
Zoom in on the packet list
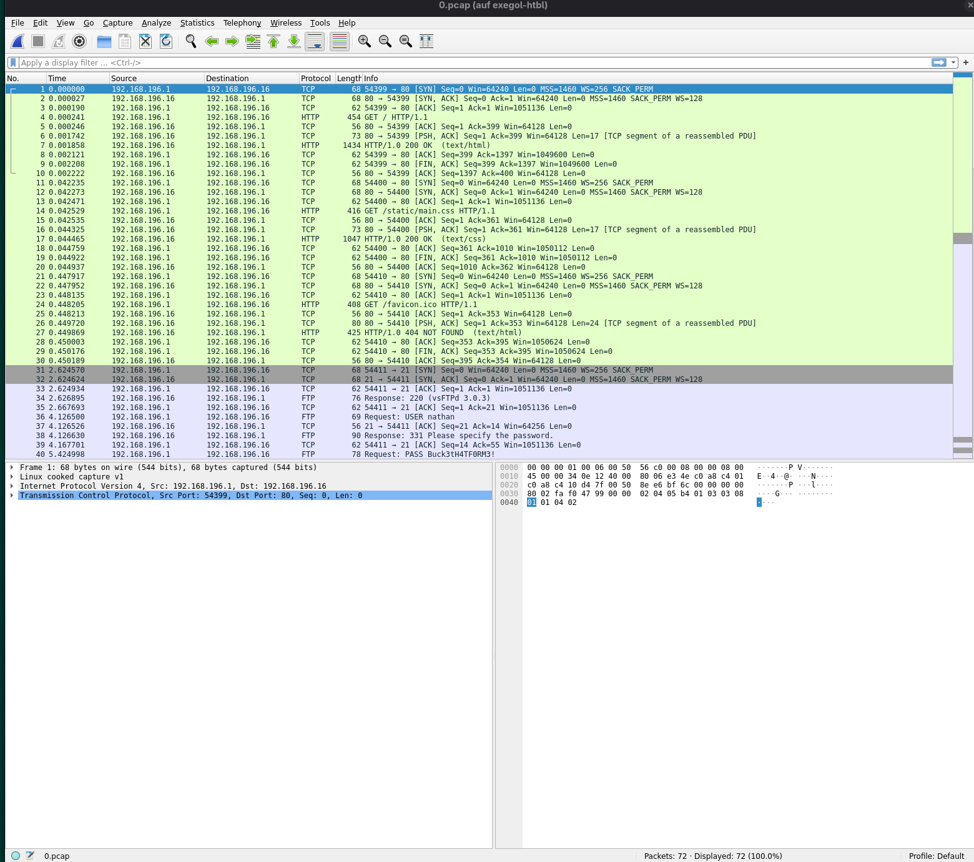tap(364, 41)
